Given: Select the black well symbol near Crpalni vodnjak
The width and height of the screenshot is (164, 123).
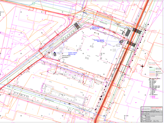Looking at the screenshot, I should (x=55, y=54).
